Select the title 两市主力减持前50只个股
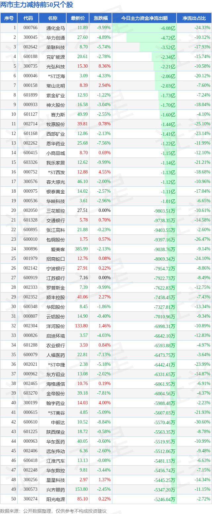 point(37,5)
